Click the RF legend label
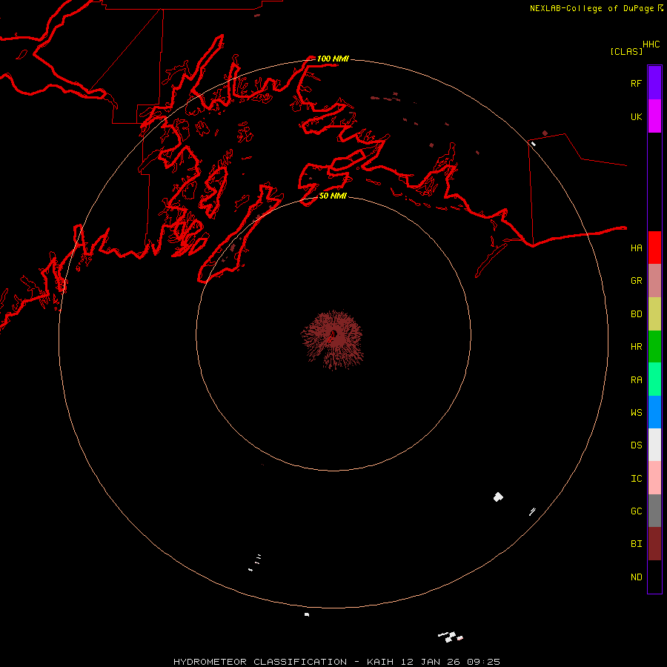Viewport: 667px width, 667px height. [636, 83]
